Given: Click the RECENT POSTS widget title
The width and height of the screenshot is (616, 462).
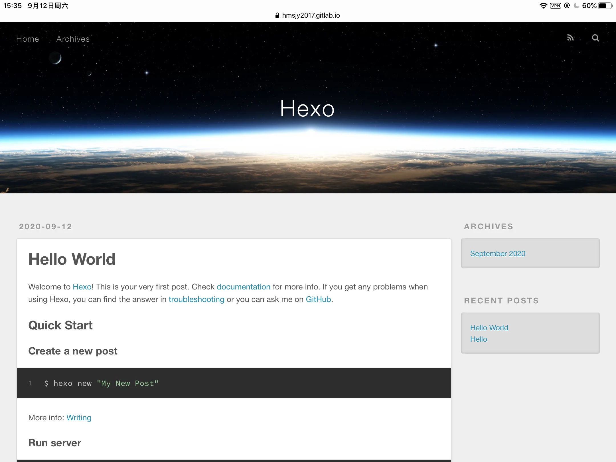Looking at the screenshot, I should click(x=501, y=301).
